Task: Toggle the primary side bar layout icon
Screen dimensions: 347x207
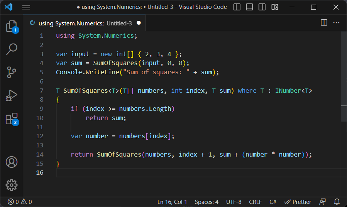Action: (237, 7)
